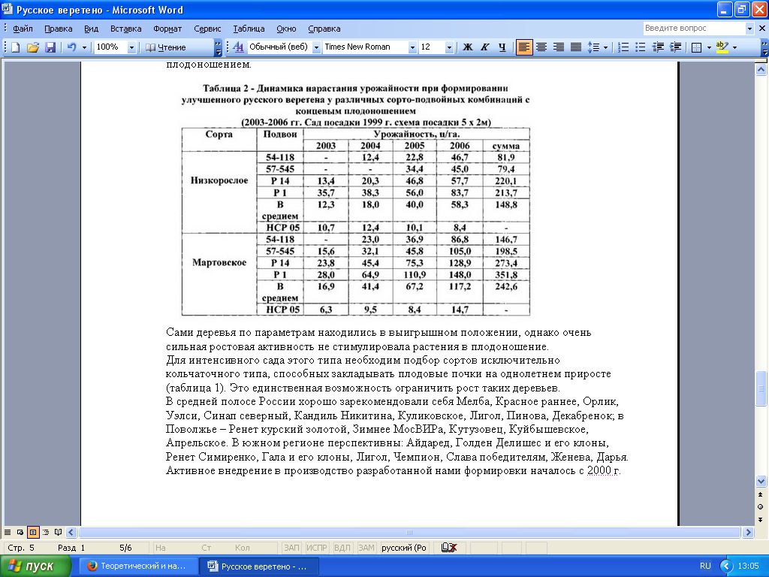Toggle ИСПР track changes in status bar
This screenshot has width=769, height=577.
(317, 548)
